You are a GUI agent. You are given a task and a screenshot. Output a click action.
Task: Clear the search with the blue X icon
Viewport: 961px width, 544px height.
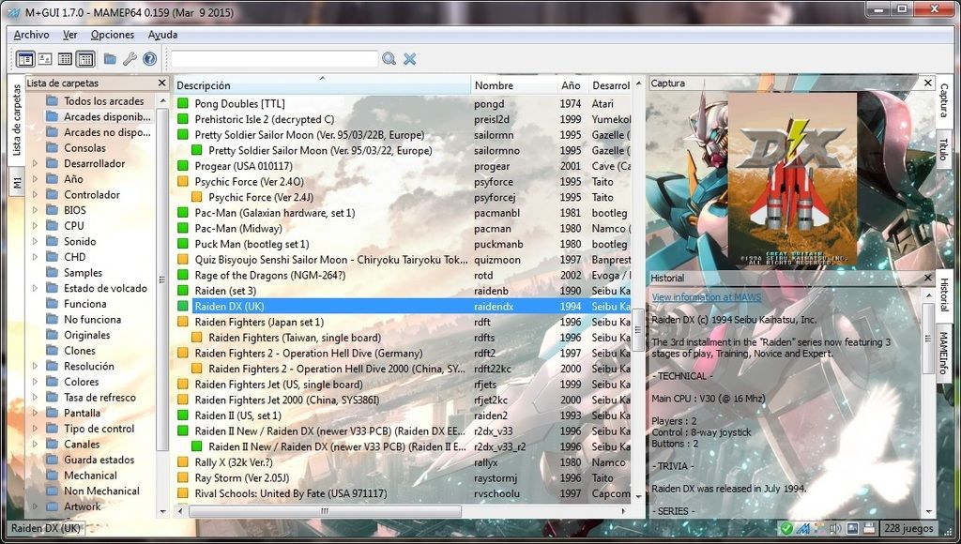coord(409,59)
